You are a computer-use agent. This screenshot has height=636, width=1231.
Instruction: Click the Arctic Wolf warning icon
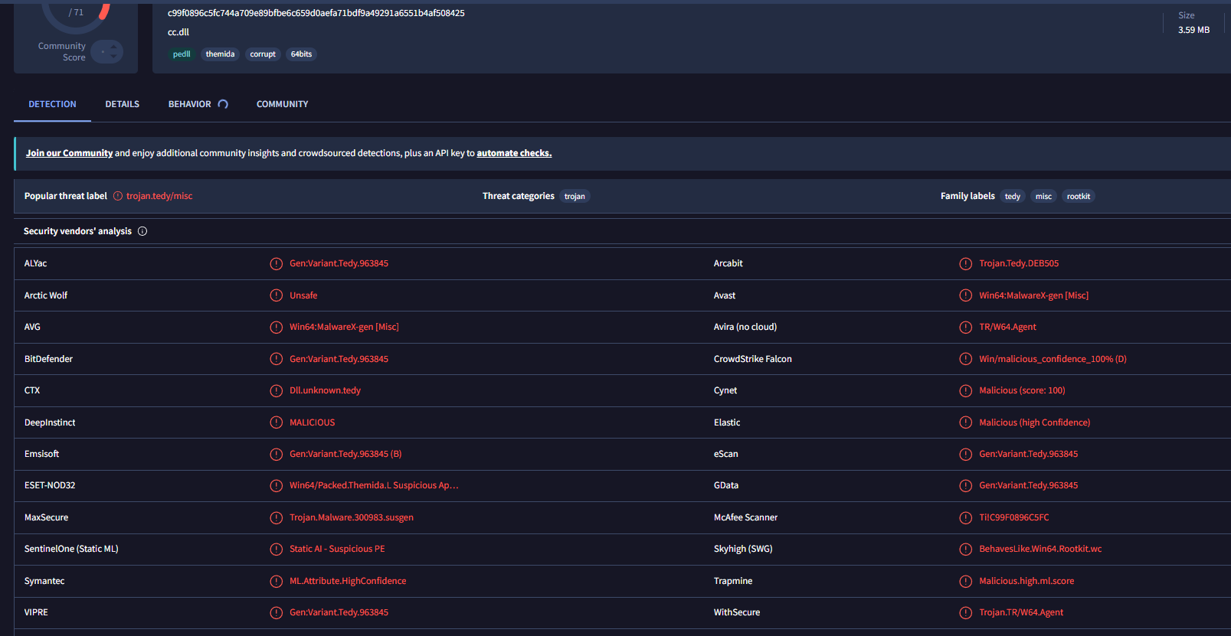tap(277, 295)
